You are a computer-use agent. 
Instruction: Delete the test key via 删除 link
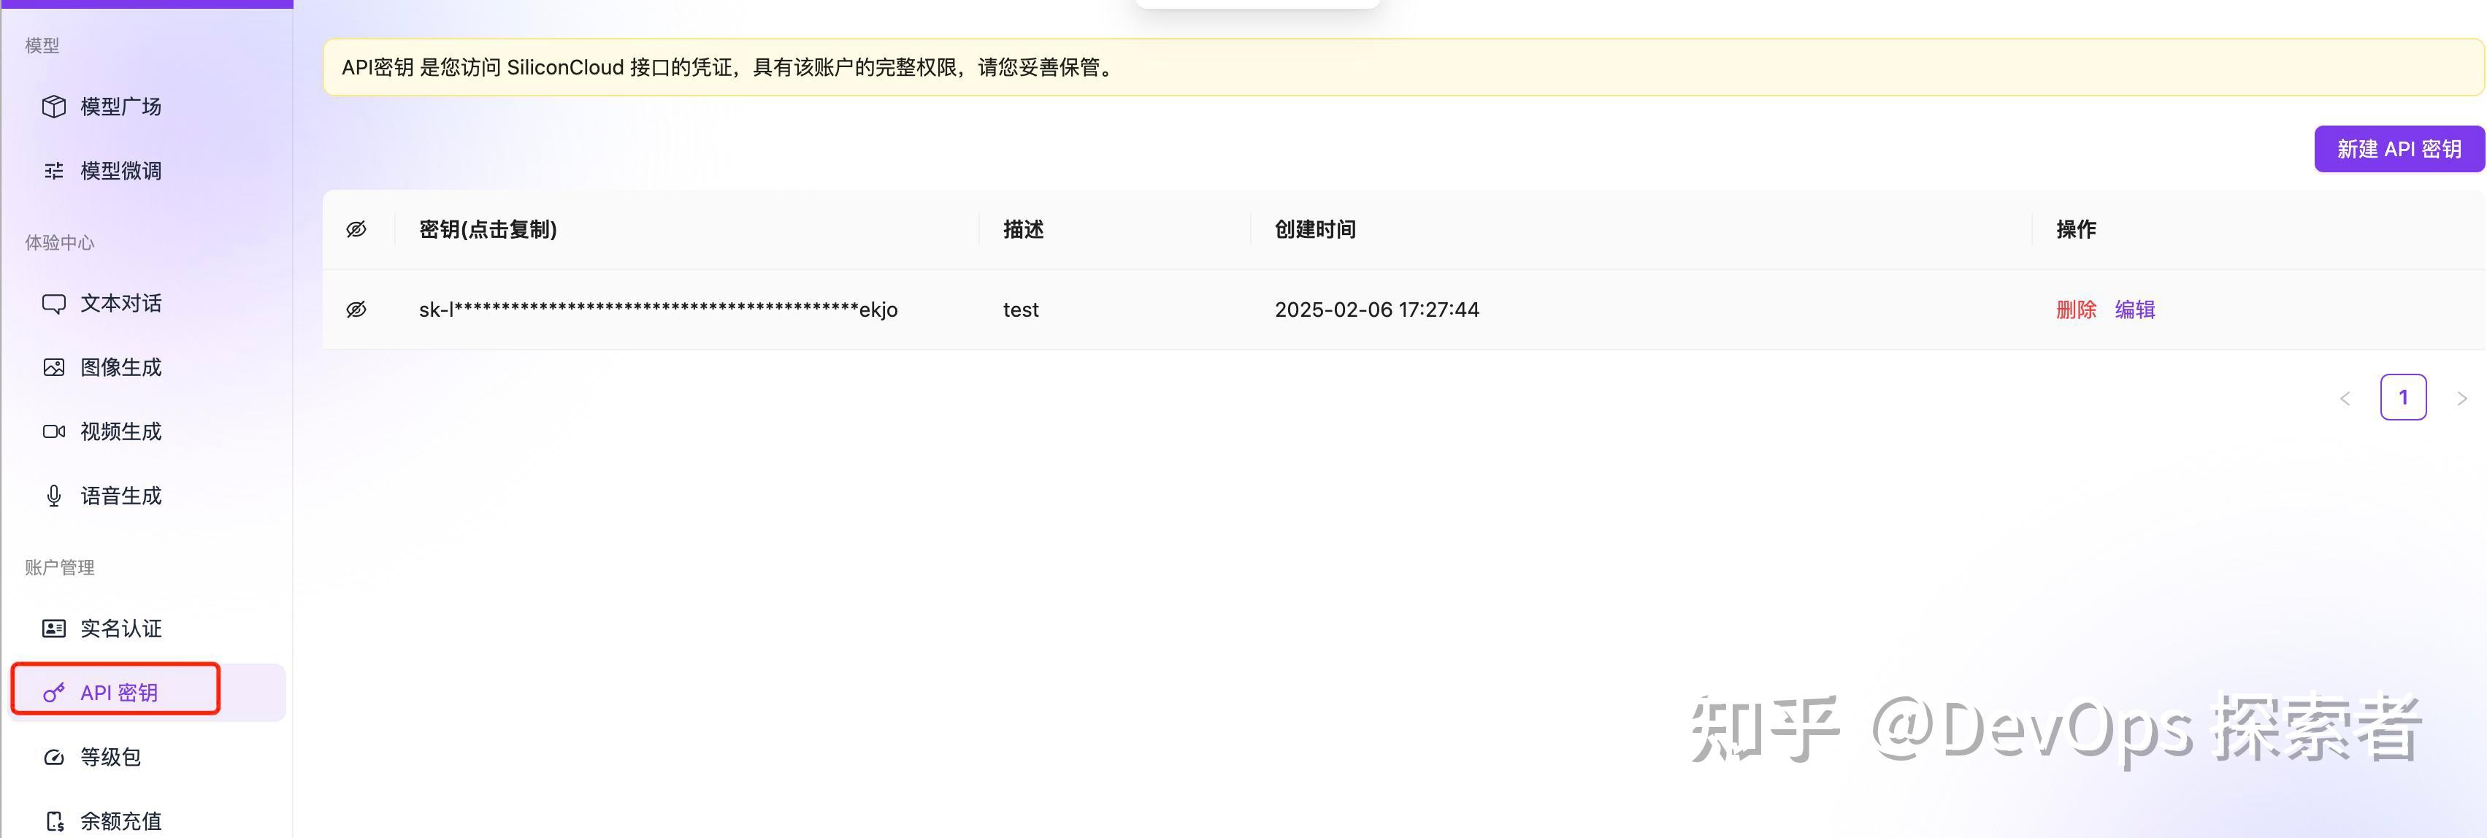(2076, 309)
